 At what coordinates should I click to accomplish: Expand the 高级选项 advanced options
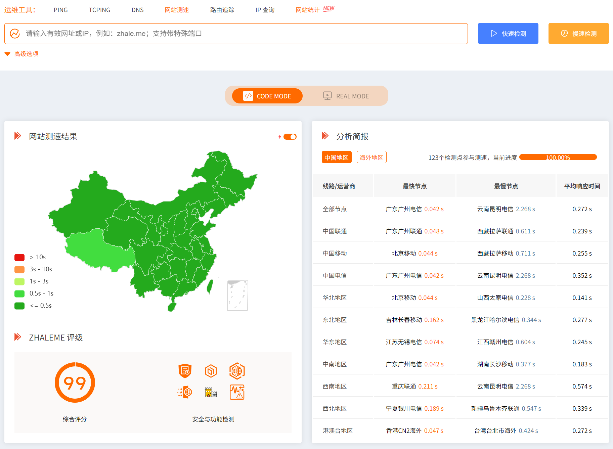click(22, 54)
